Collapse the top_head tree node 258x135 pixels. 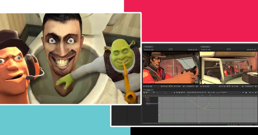144,97
